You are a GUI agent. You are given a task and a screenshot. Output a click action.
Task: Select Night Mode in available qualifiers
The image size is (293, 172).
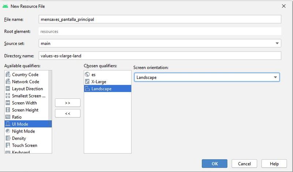[x=28, y=131]
